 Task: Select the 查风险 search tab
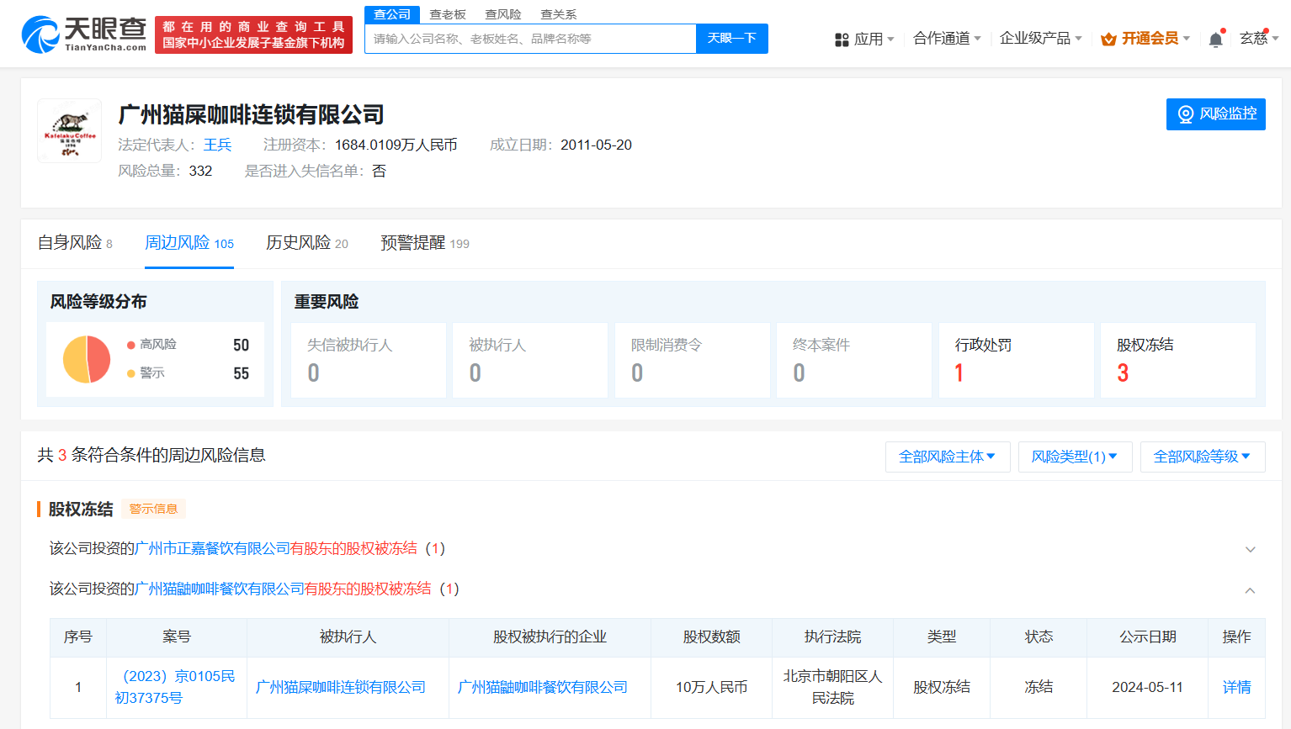click(503, 14)
